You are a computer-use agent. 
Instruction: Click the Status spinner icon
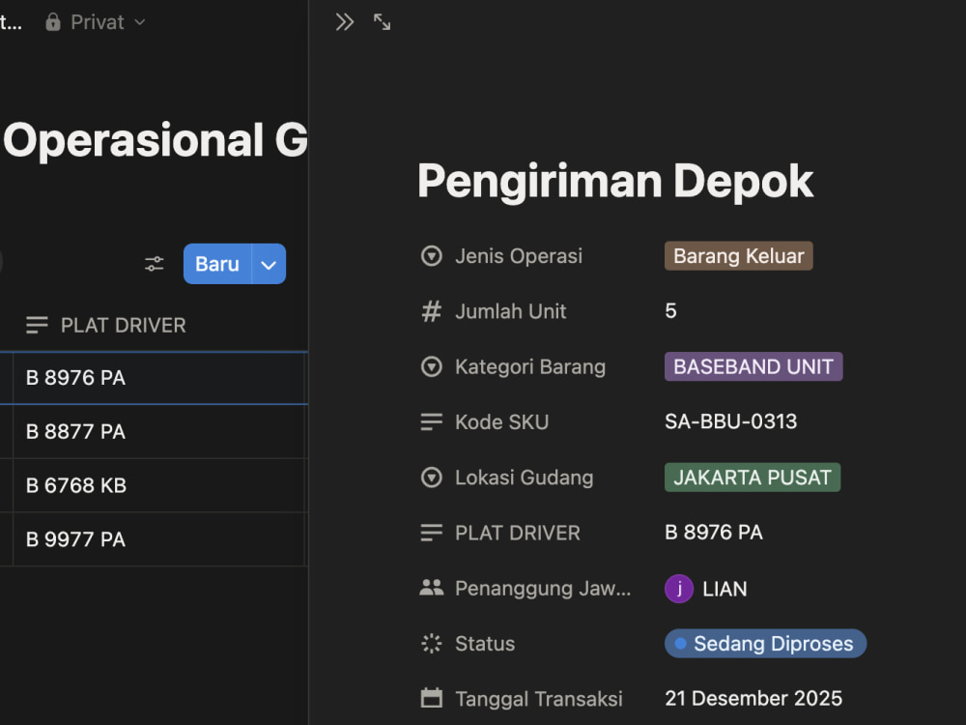431,644
